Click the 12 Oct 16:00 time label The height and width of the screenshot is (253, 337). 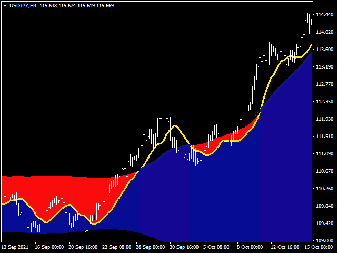[x=285, y=247]
